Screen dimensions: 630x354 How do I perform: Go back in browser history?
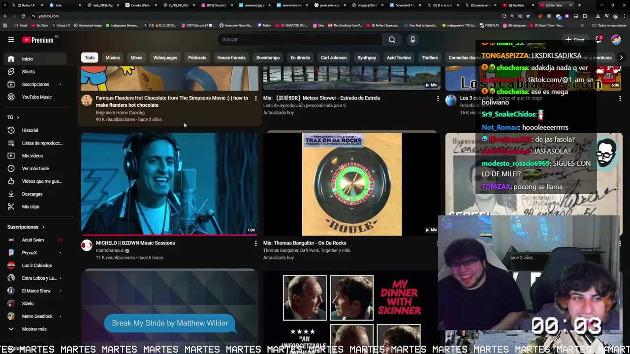[x=5, y=16]
